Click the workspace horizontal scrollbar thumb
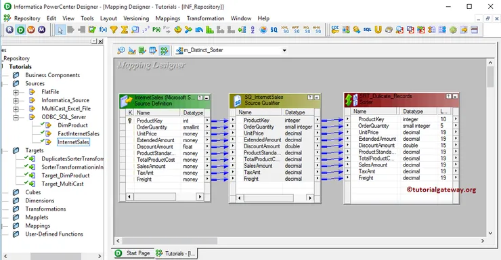The image size is (501, 260). point(169,240)
